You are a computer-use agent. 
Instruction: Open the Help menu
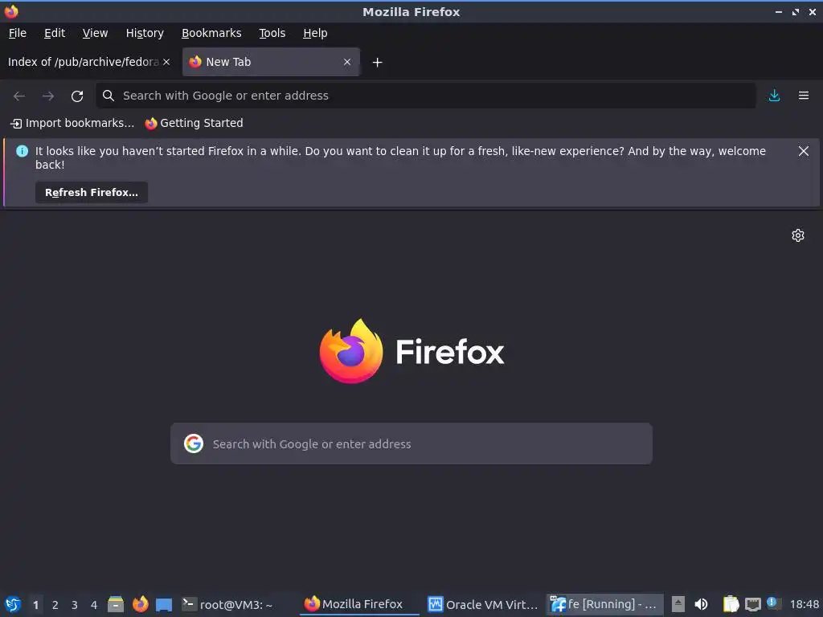coord(315,33)
